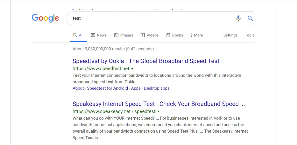Open the Settings menu
Screen dimensions: 297x145
[x=230, y=35]
